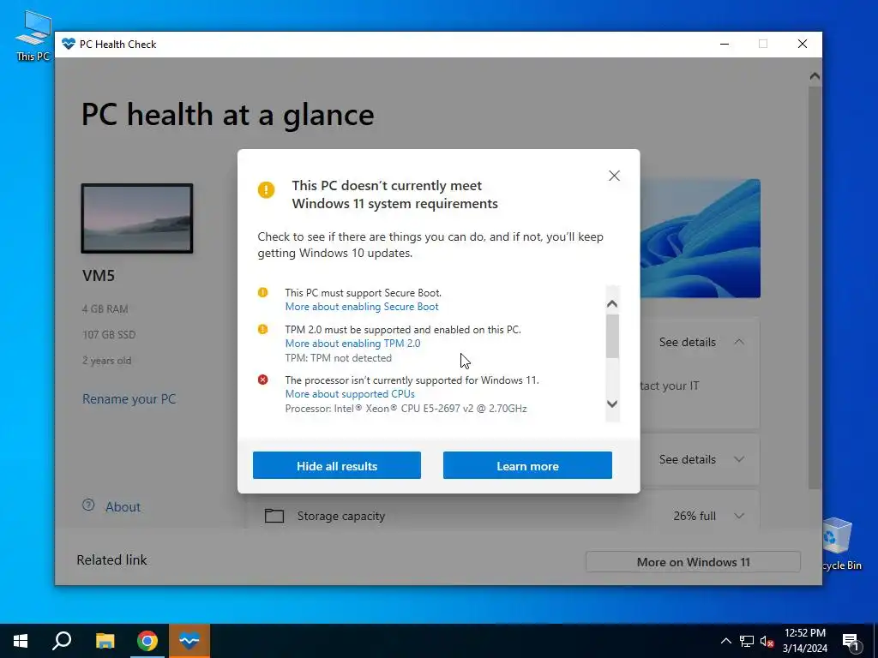
Task: Click the Hide all results button
Action: coord(336,465)
